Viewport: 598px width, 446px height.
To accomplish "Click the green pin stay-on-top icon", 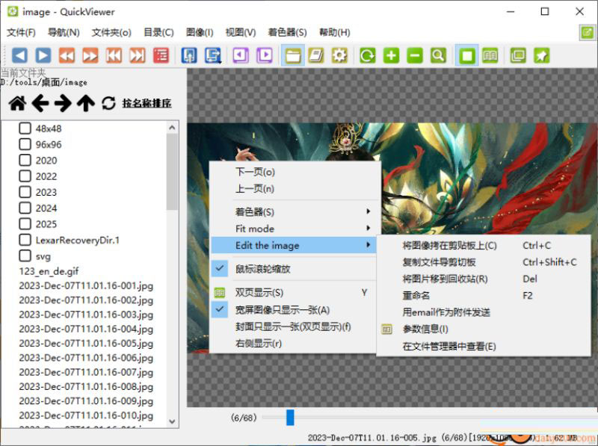I will point(541,55).
